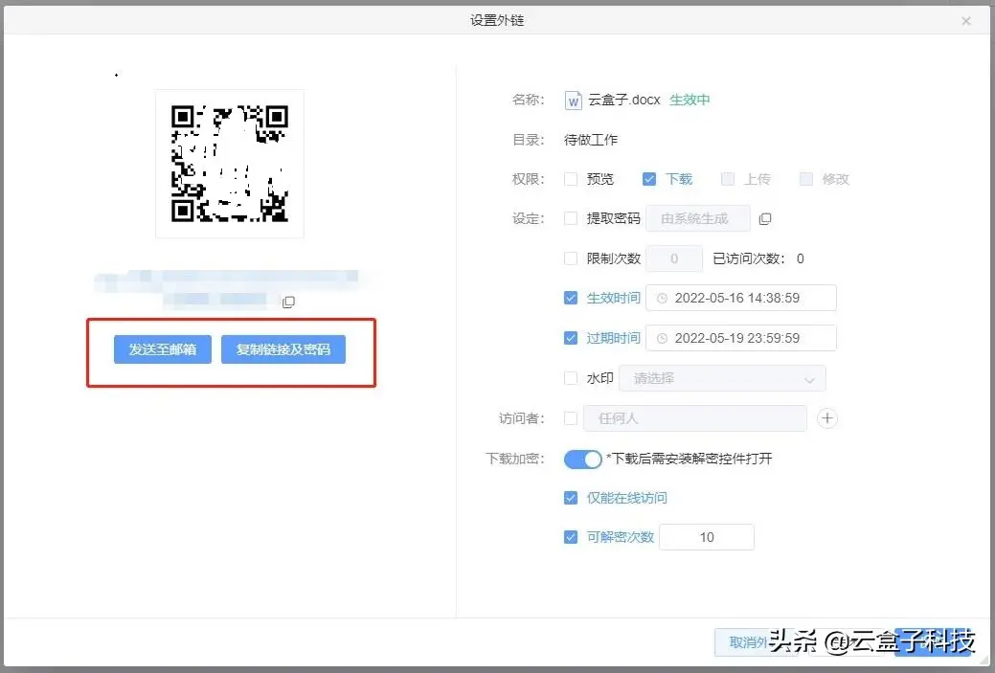Click the 待做工作 directory text
Screen dimensions: 995x673
click(591, 140)
